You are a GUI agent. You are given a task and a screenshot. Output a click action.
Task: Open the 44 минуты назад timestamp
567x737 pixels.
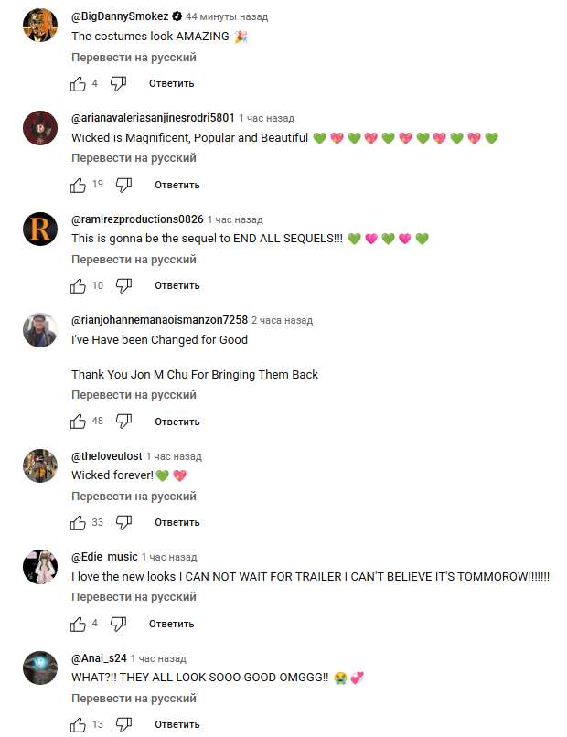coord(227,17)
